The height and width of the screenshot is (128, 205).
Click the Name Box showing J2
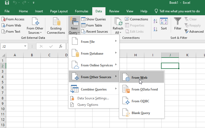tap(12, 46)
